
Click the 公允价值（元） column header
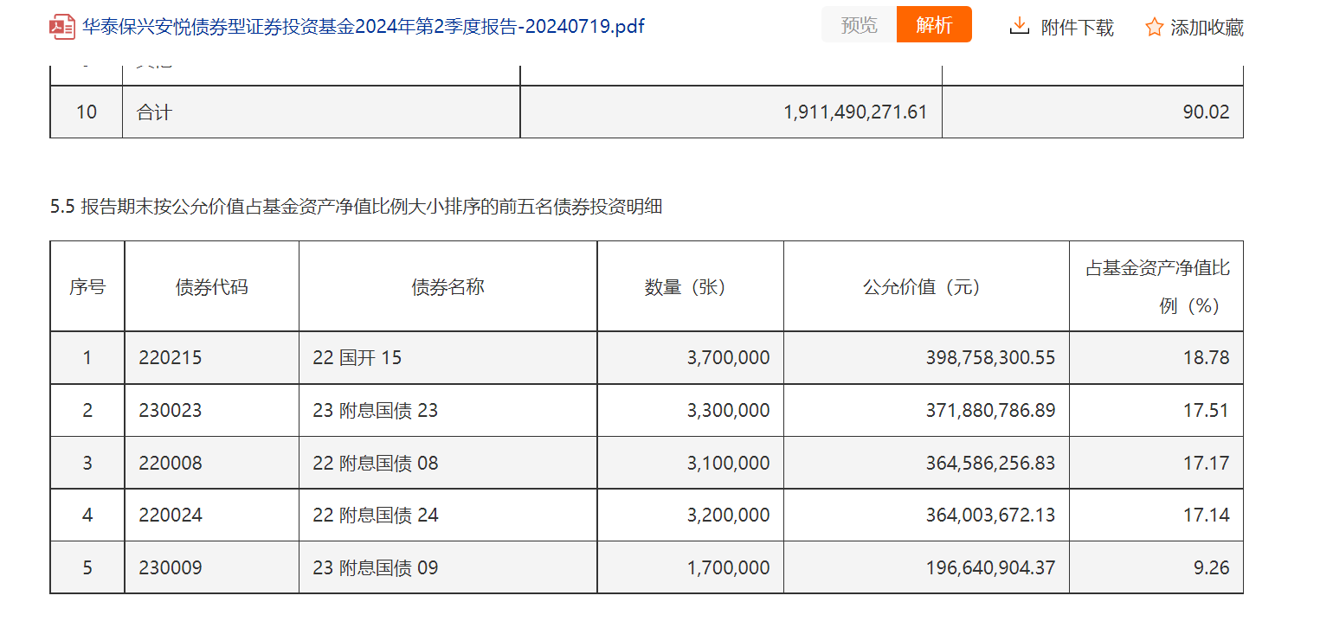tap(925, 287)
